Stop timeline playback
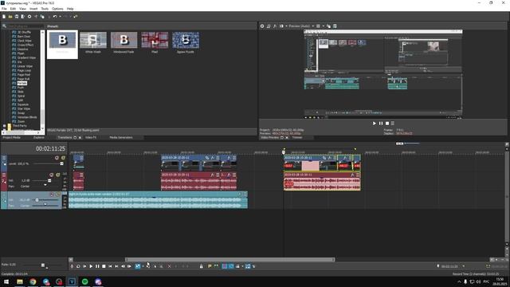The image size is (510, 287). coord(104,266)
